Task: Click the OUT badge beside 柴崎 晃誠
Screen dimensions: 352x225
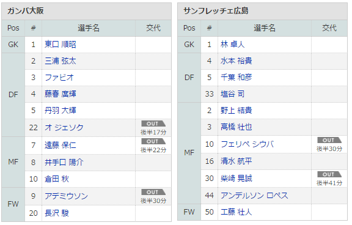Action: click(x=329, y=174)
